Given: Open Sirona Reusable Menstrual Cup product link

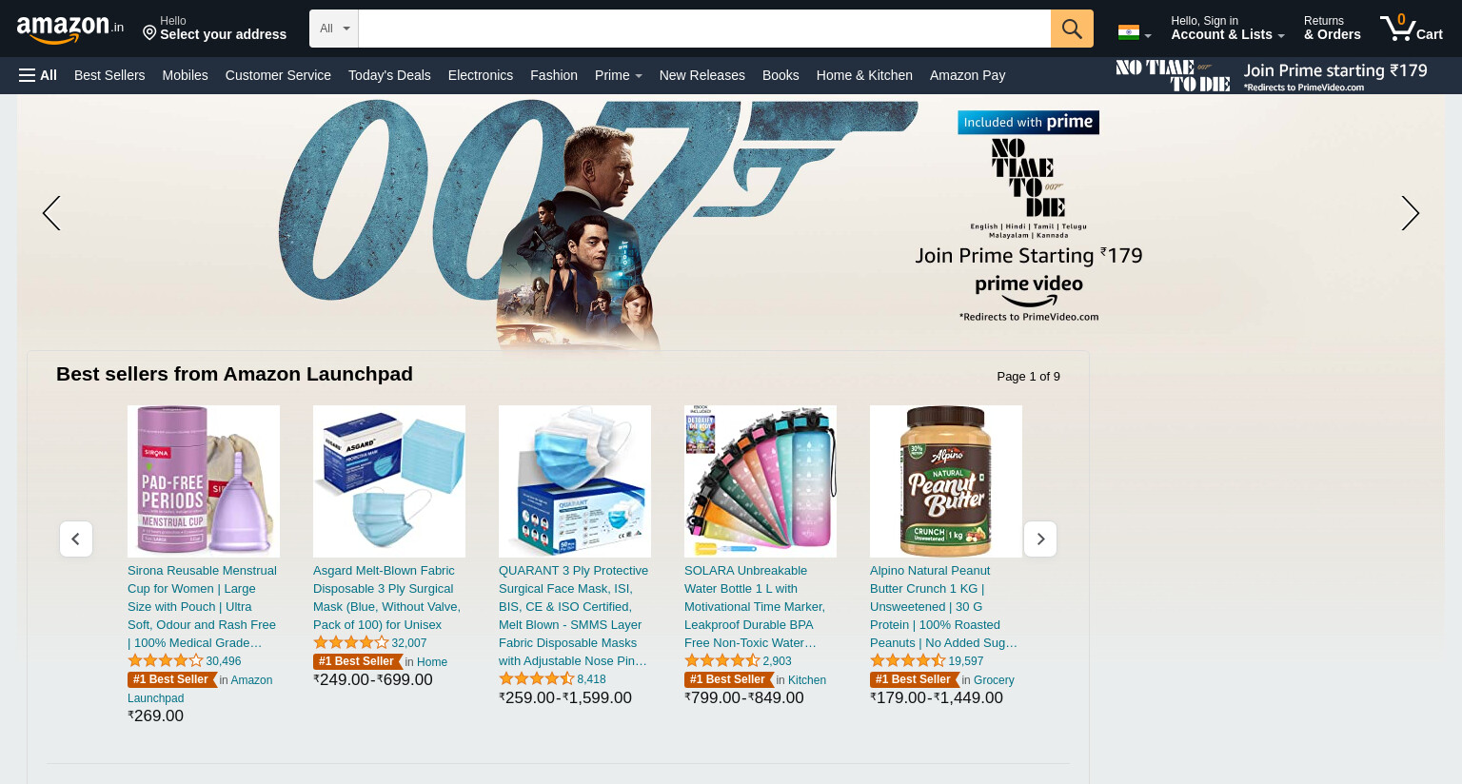Looking at the screenshot, I should point(202,606).
